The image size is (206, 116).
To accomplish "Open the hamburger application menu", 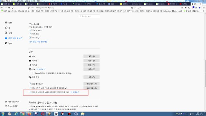I will click(204, 8).
